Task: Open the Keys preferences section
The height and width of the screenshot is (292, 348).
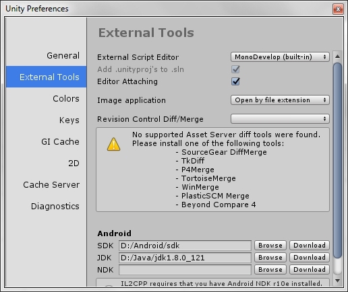Action: (x=69, y=120)
